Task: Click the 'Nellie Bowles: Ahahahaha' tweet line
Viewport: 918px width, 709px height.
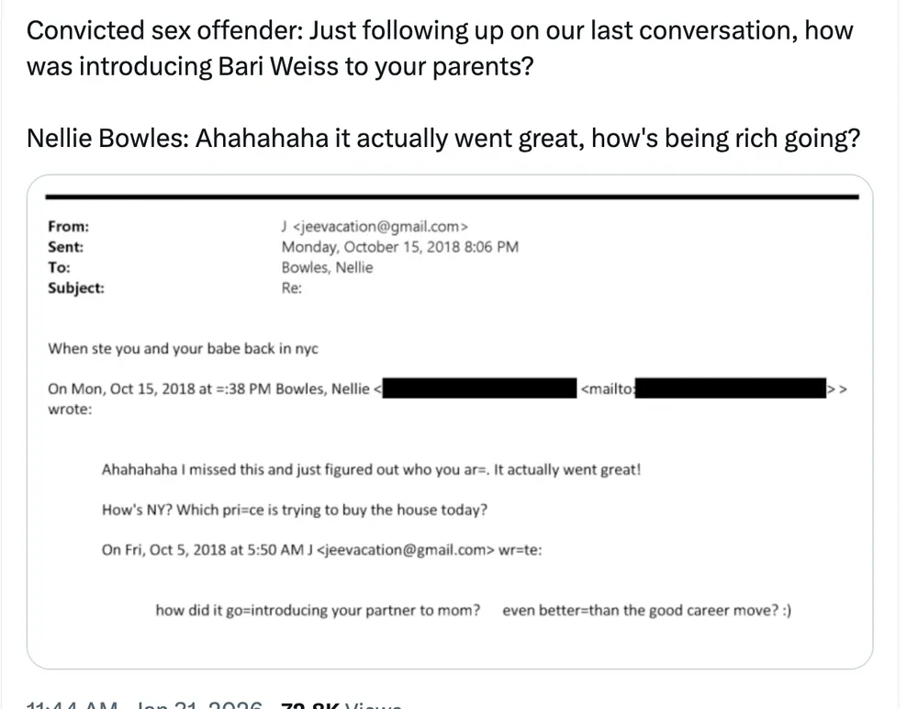Action: click(443, 138)
